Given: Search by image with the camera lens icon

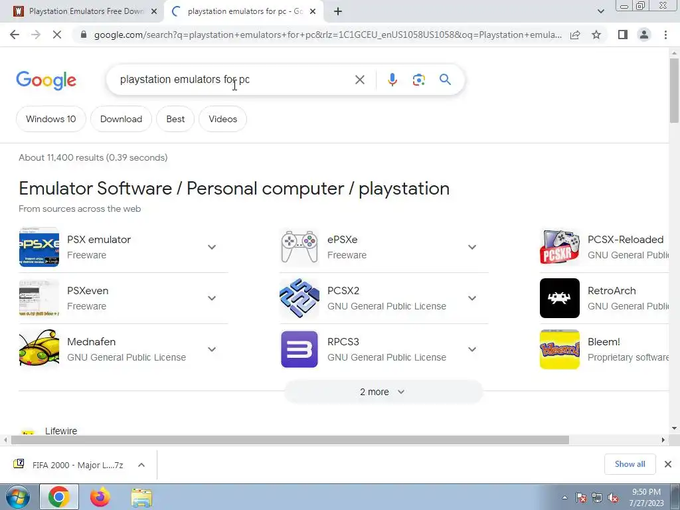Looking at the screenshot, I should (418, 80).
